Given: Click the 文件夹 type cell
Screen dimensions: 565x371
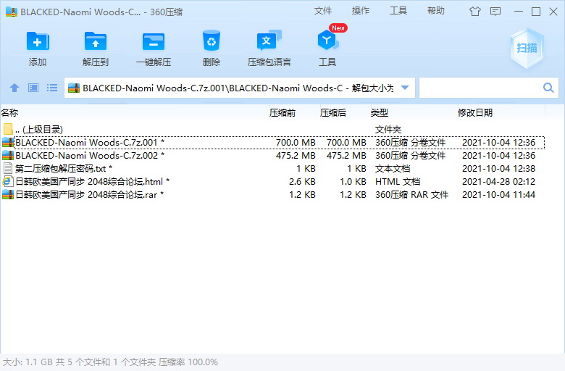Looking at the screenshot, I should 388,130.
